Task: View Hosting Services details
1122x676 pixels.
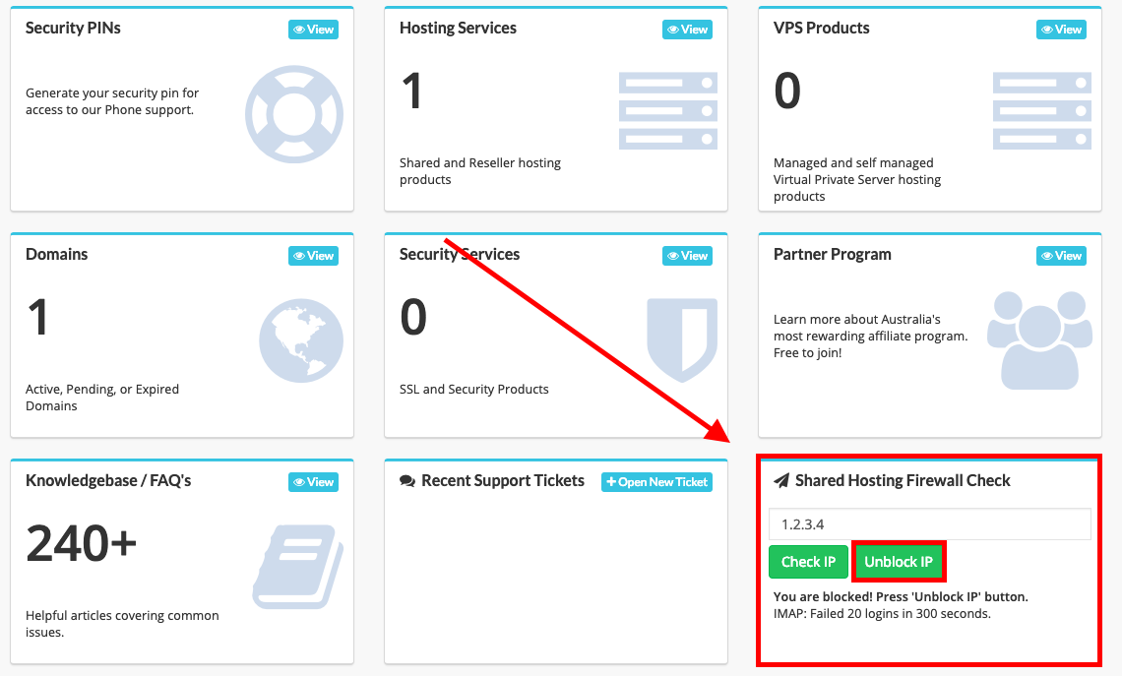Action: [x=687, y=30]
